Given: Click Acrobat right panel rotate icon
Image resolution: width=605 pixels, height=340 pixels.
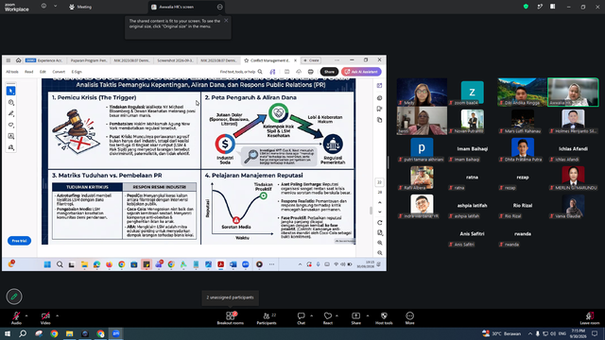Looking at the screenshot, I should pos(380,223).
